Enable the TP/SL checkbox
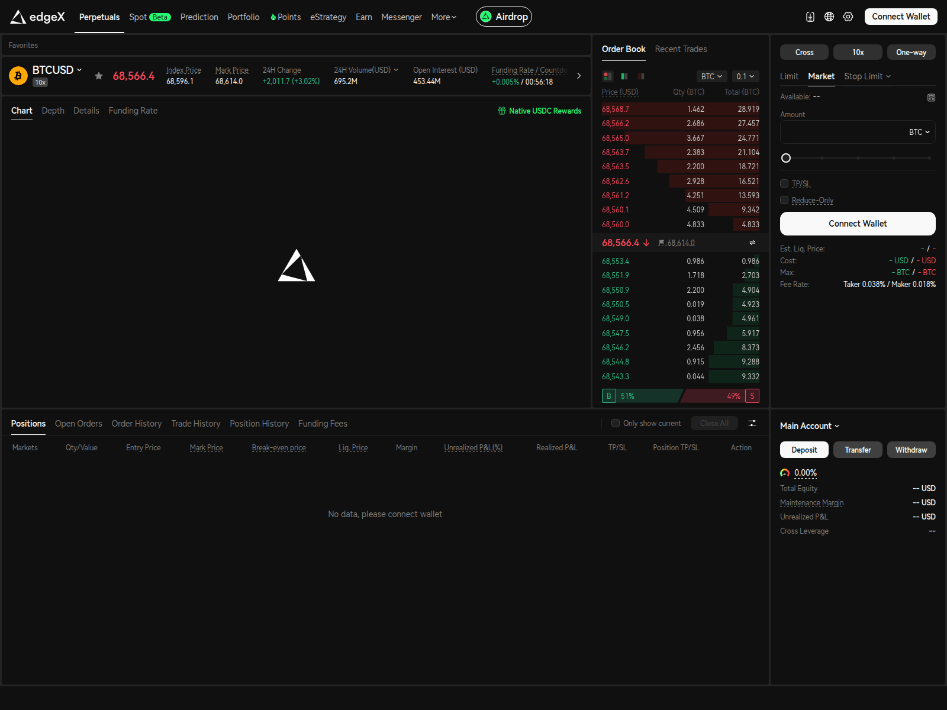947x710 pixels. (784, 183)
